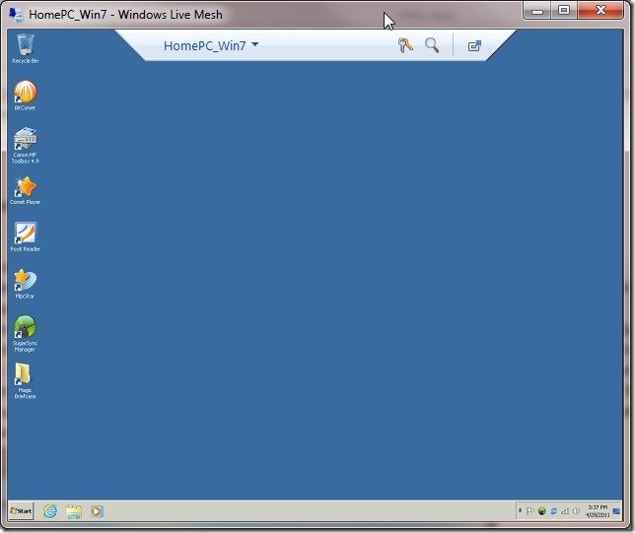Click the Action Center flag tray icon

(530, 511)
